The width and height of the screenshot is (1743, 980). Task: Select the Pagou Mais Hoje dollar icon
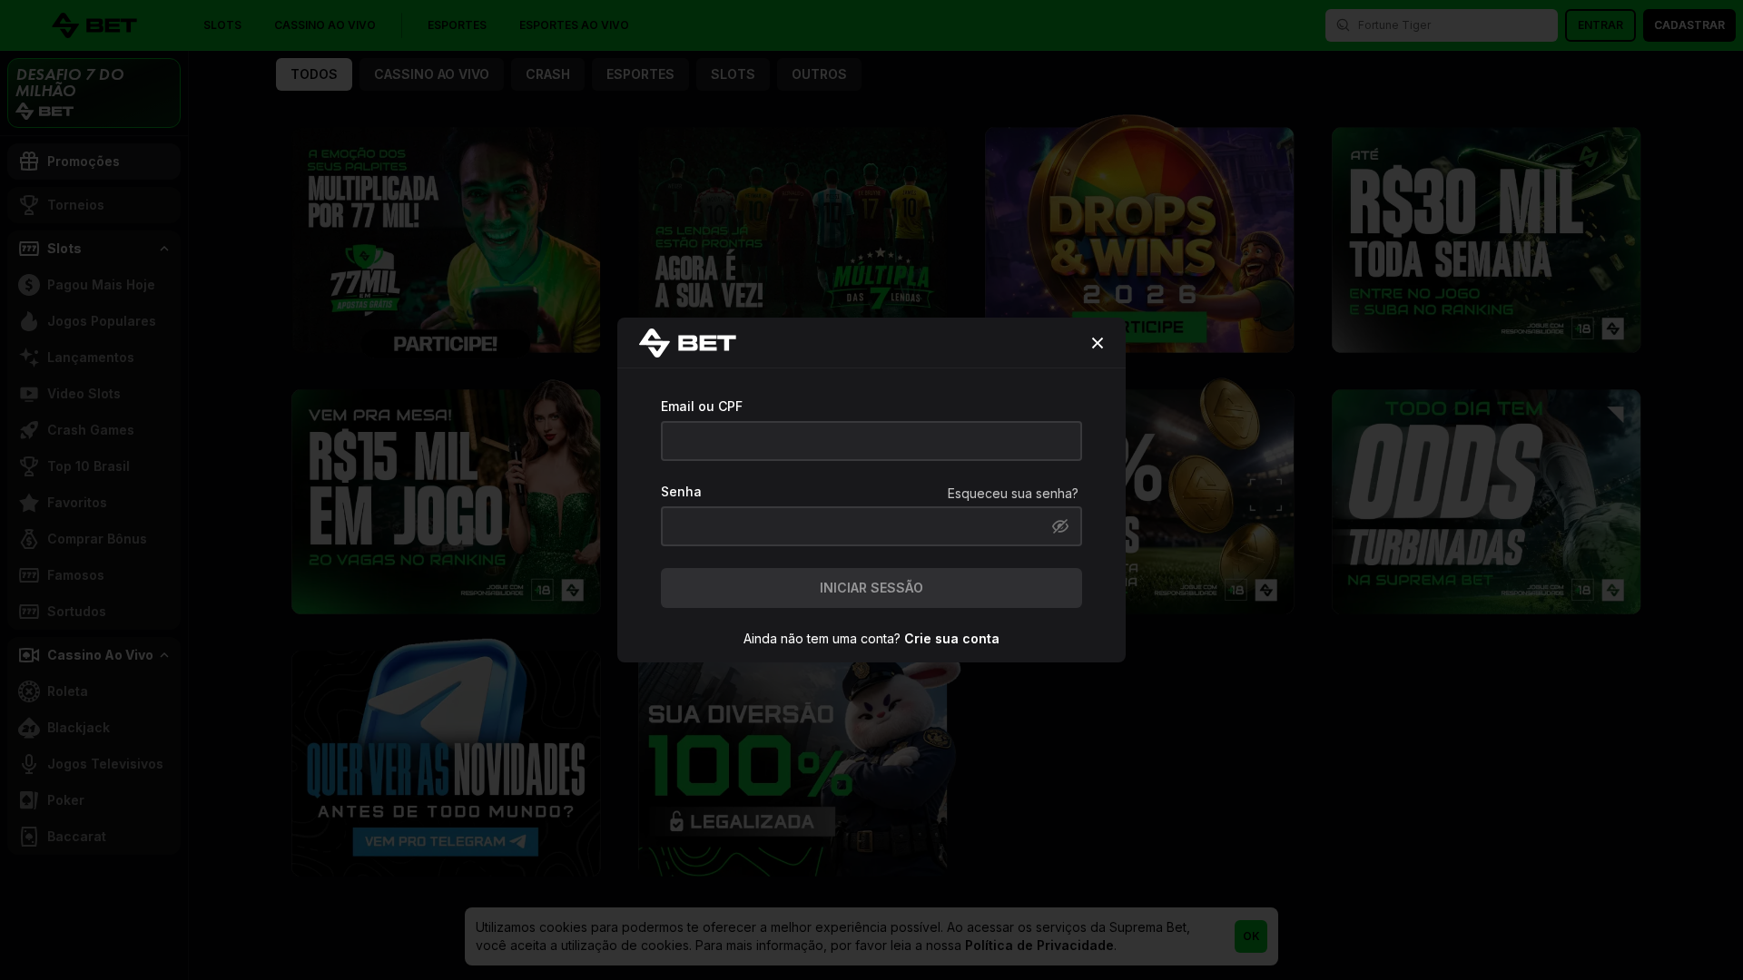pos(29,285)
